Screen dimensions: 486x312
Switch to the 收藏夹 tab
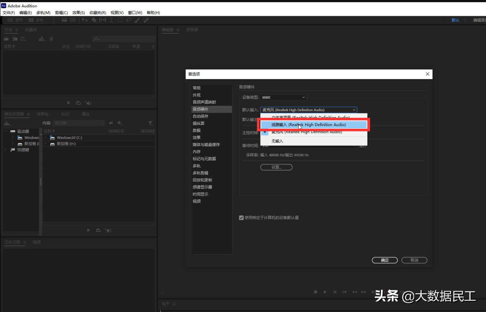coord(31,30)
